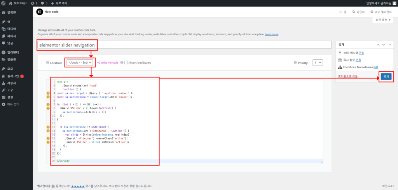398x190 pixels.
Task: Click 휴지통으로 이동 trash link
Action: pyautogui.click(x=348, y=76)
